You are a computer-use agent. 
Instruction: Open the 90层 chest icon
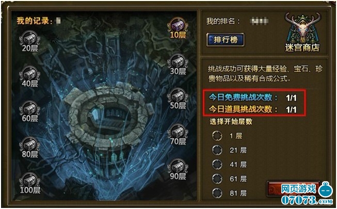coord(178,169)
